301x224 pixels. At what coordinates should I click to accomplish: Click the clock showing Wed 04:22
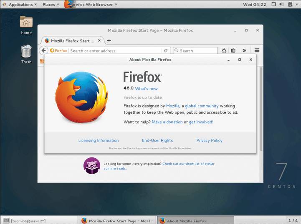click(x=255, y=5)
